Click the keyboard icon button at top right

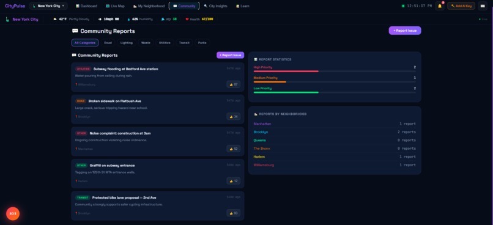[483, 6]
